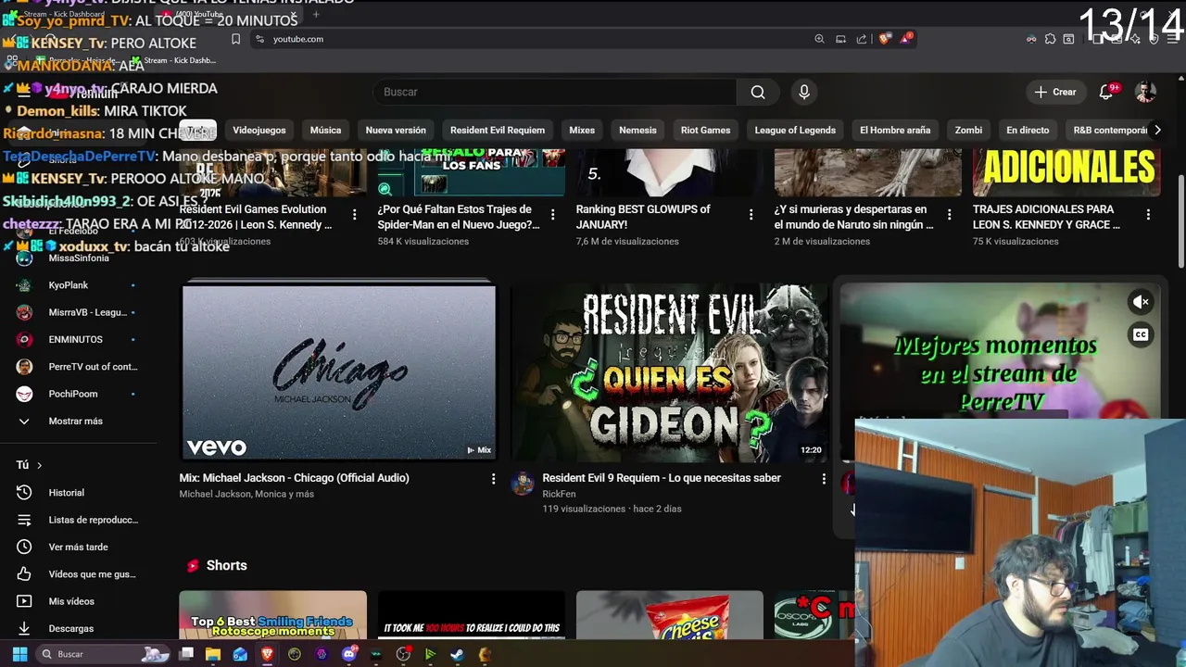Screen dimensions: 1186x667
Task: Open Mix: Michael Jackson - Chicago title
Action: click(294, 478)
